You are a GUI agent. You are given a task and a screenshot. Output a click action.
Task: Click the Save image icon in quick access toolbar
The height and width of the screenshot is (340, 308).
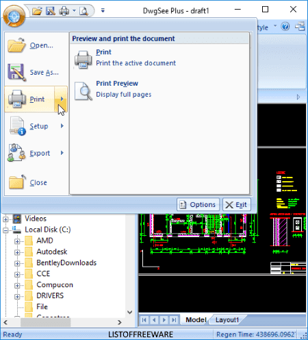51,11
